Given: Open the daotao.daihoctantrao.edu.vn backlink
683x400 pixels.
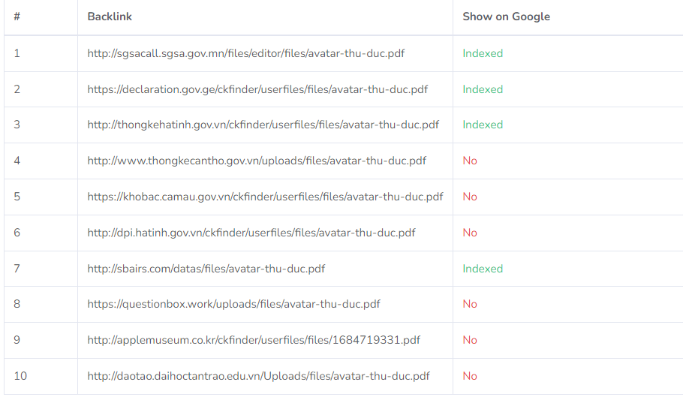Looking at the screenshot, I should (258, 376).
